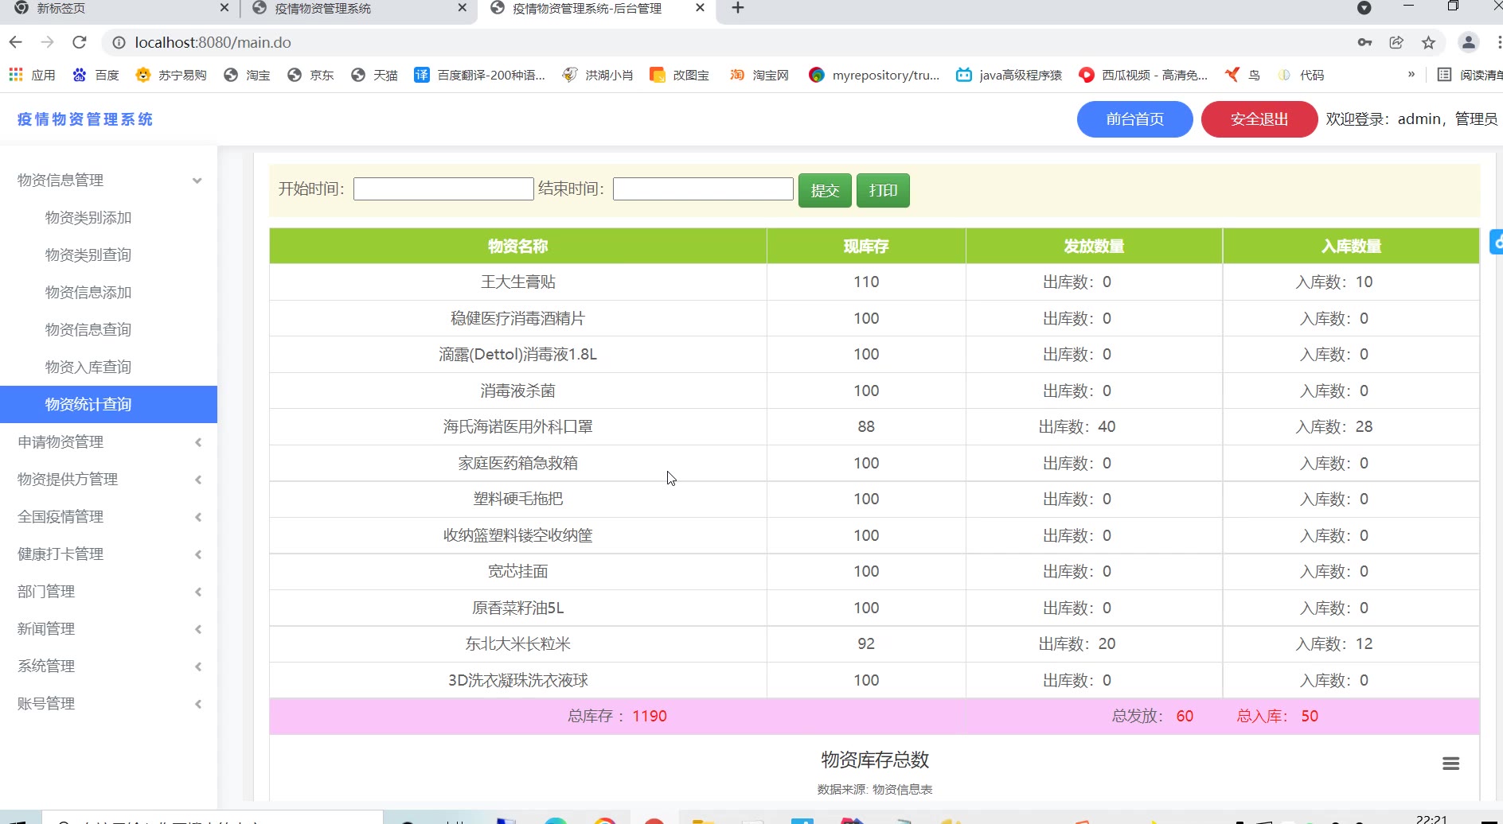Select 物资类别添加 in the sidebar

pos(88,218)
